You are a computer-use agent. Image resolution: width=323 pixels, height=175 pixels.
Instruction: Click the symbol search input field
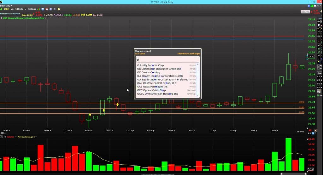(167, 59)
